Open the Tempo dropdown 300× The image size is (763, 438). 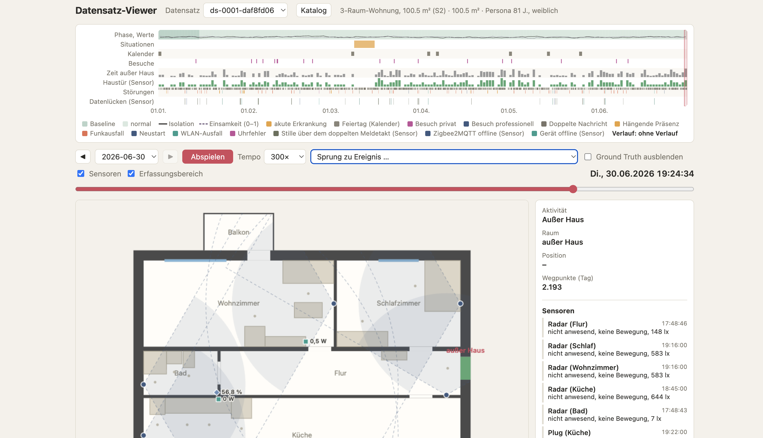point(285,157)
